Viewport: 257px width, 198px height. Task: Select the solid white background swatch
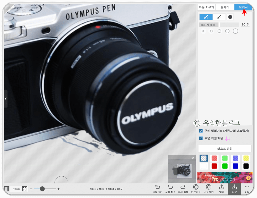[x=204, y=166]
